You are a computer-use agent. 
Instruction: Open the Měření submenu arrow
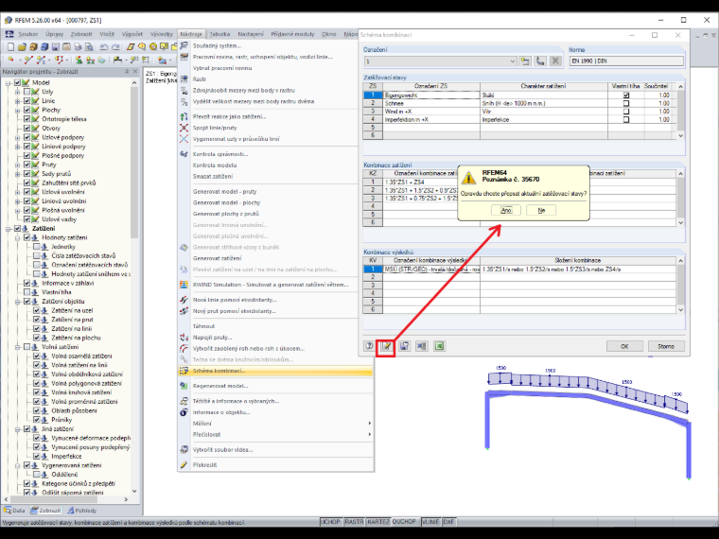pyautogui.click(x=370, y=423)
